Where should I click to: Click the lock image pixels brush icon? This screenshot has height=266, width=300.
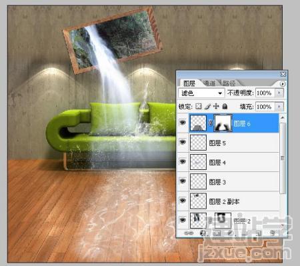[x=207, y=107]
